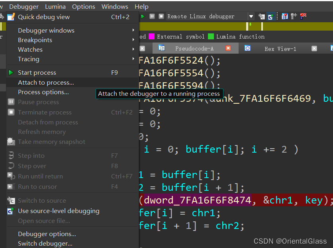Image resolution: width=333 pixels, height=248 pixels.
Task: Expand the Breakpoints submenu
Action: (x=72, y=40)
